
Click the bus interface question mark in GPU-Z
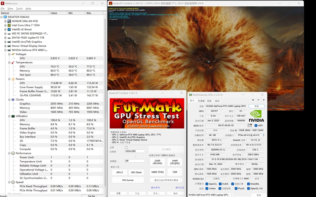click(x=263, y=135)
